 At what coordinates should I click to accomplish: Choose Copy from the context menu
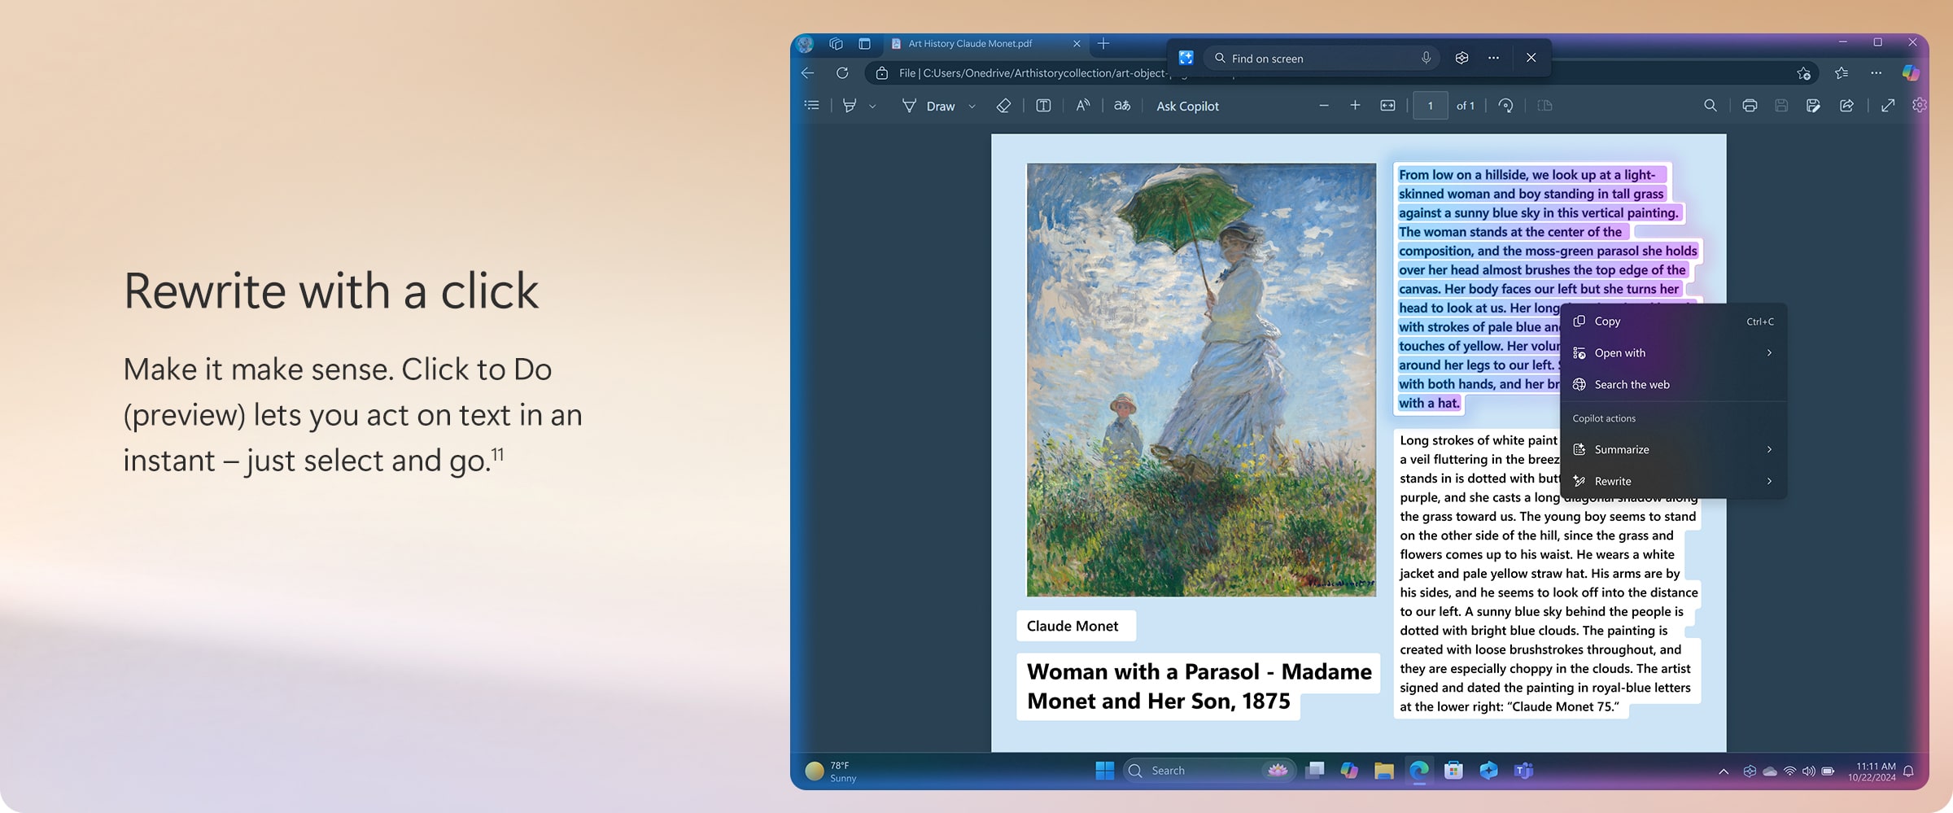(1673, 321)
